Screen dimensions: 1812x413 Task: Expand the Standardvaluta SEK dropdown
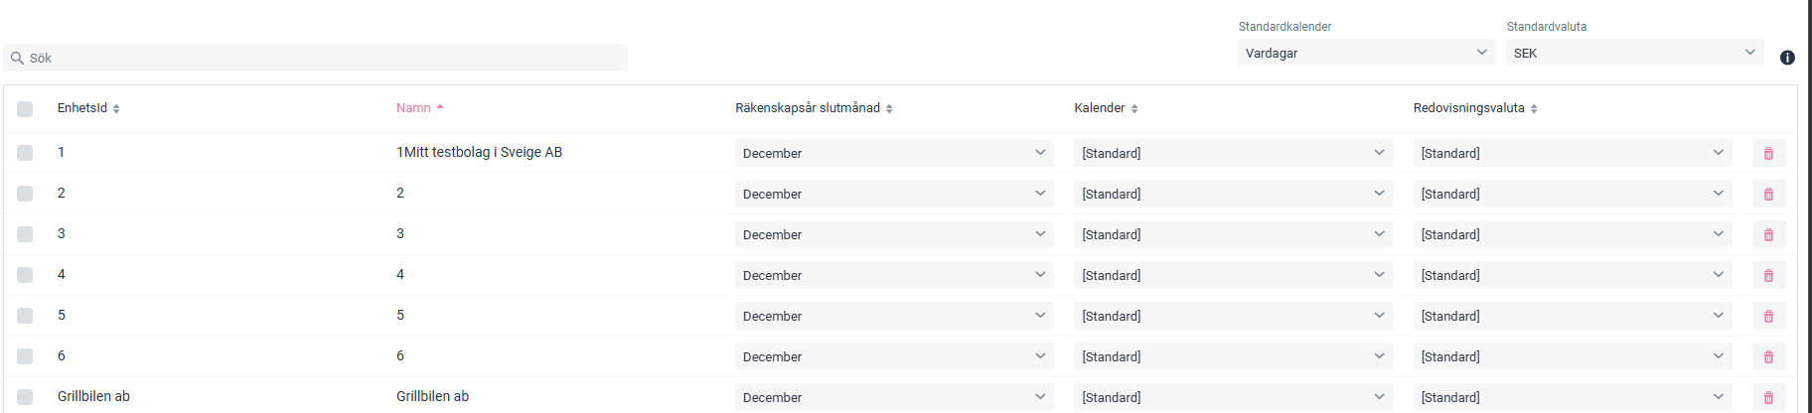pos(1634,53)
